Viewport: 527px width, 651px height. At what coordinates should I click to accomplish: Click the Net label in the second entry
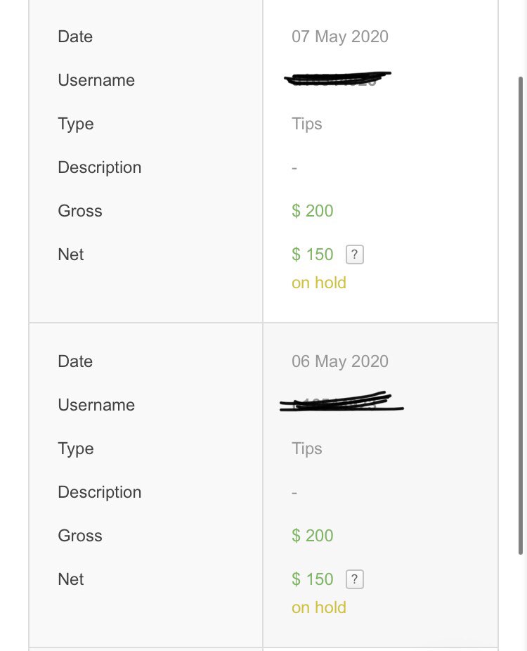(70, 579)
